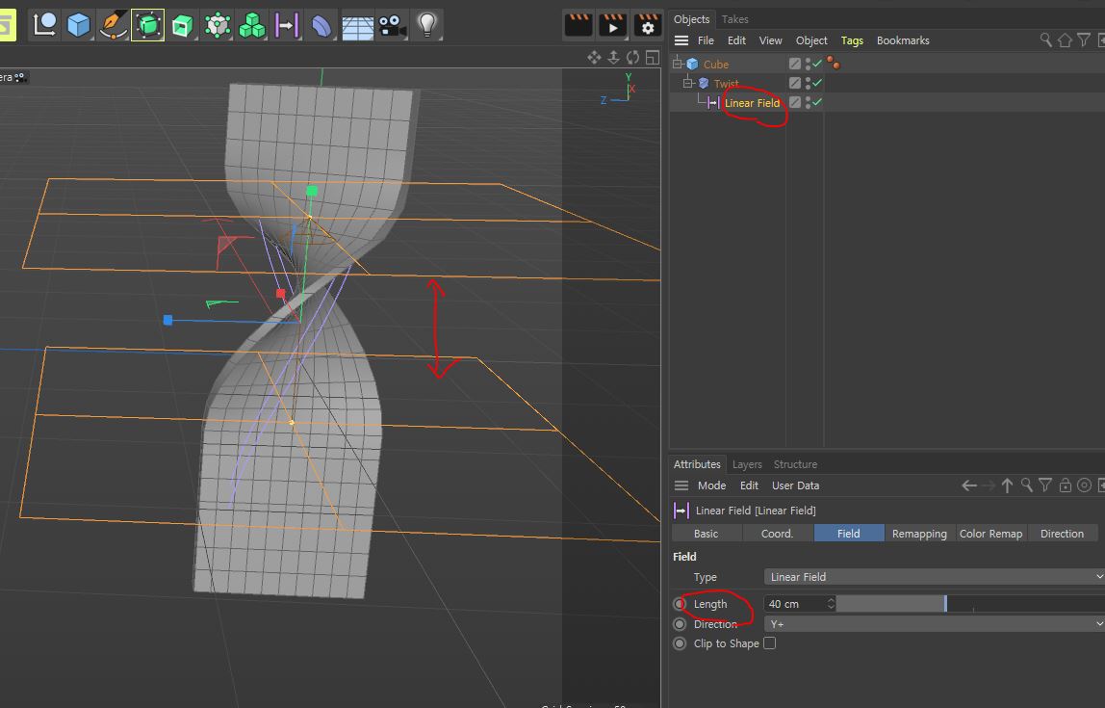1105x708 pixels.
Task: Open the Attributes manager search icon
Action: (x=1027, y=485)
